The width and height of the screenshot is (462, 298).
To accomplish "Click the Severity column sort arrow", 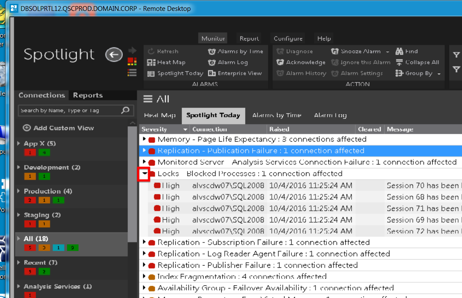I will 185,129.
